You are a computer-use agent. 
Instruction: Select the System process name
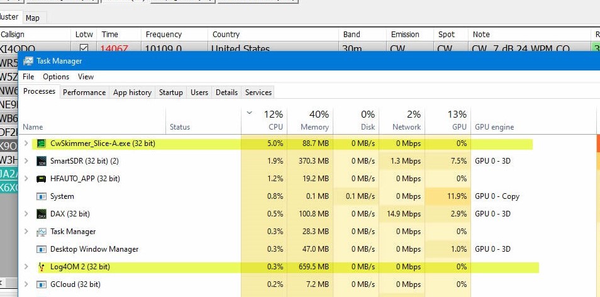[62, 196]
